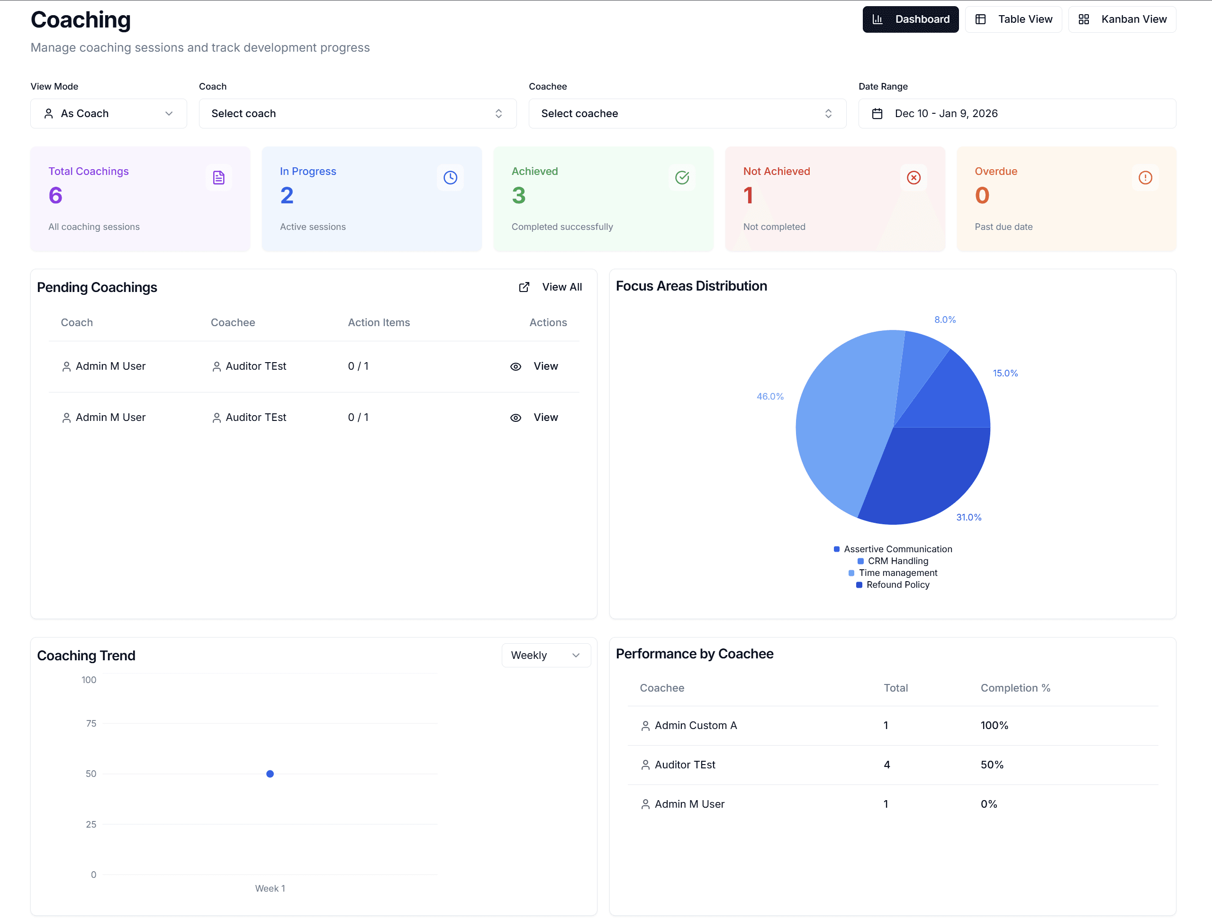Click View for the first Auditor TEst session

click(545, 366)
